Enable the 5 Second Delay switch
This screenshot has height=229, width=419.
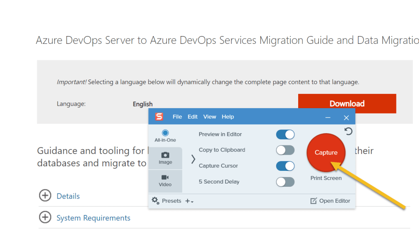tap(285, 182)
